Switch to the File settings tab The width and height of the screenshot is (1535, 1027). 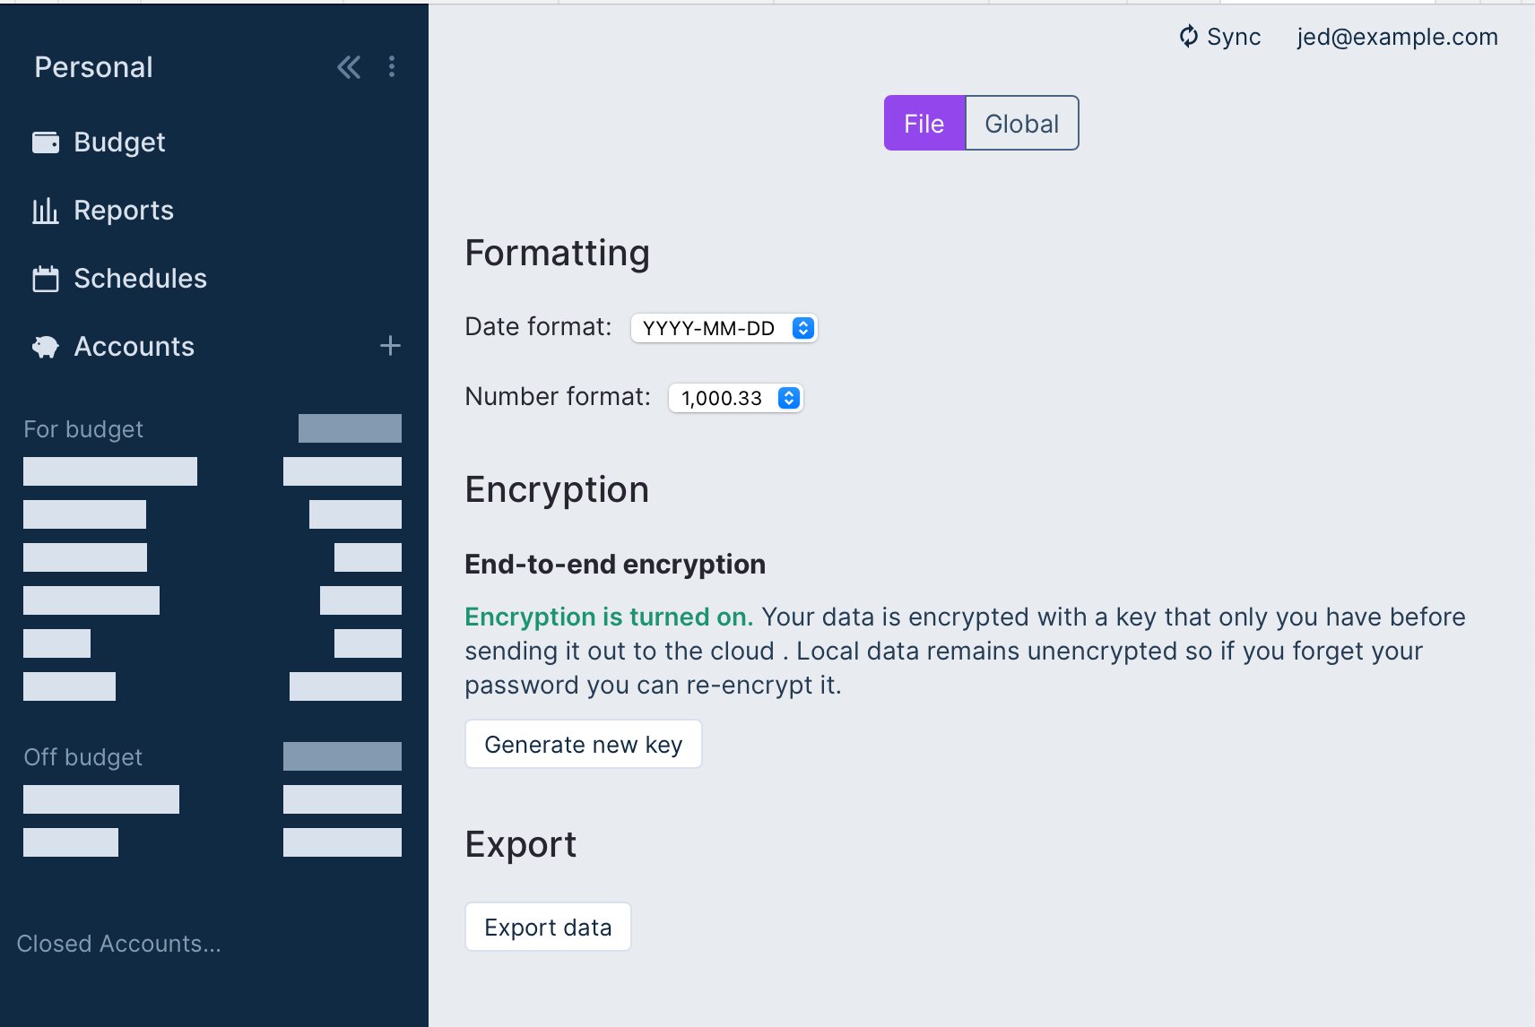tap(924, 123)
